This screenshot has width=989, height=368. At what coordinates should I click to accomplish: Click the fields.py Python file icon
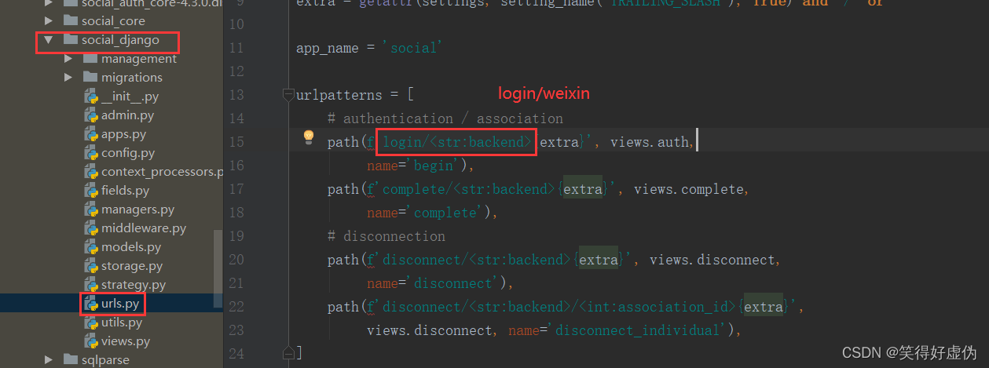pyautogui.click(x=91, y=191)
